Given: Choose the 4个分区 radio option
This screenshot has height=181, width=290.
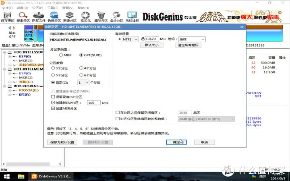Looking at the screenshot, I should [81, 68].
